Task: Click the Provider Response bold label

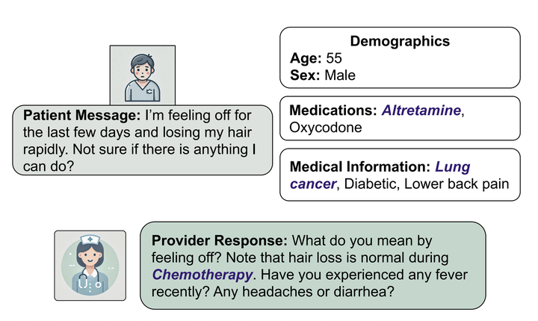Action: click(x=220, y=240)
